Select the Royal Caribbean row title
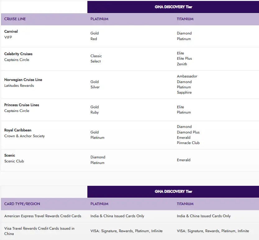The width and height of the screenshot is (259, 240). point(18,130)
